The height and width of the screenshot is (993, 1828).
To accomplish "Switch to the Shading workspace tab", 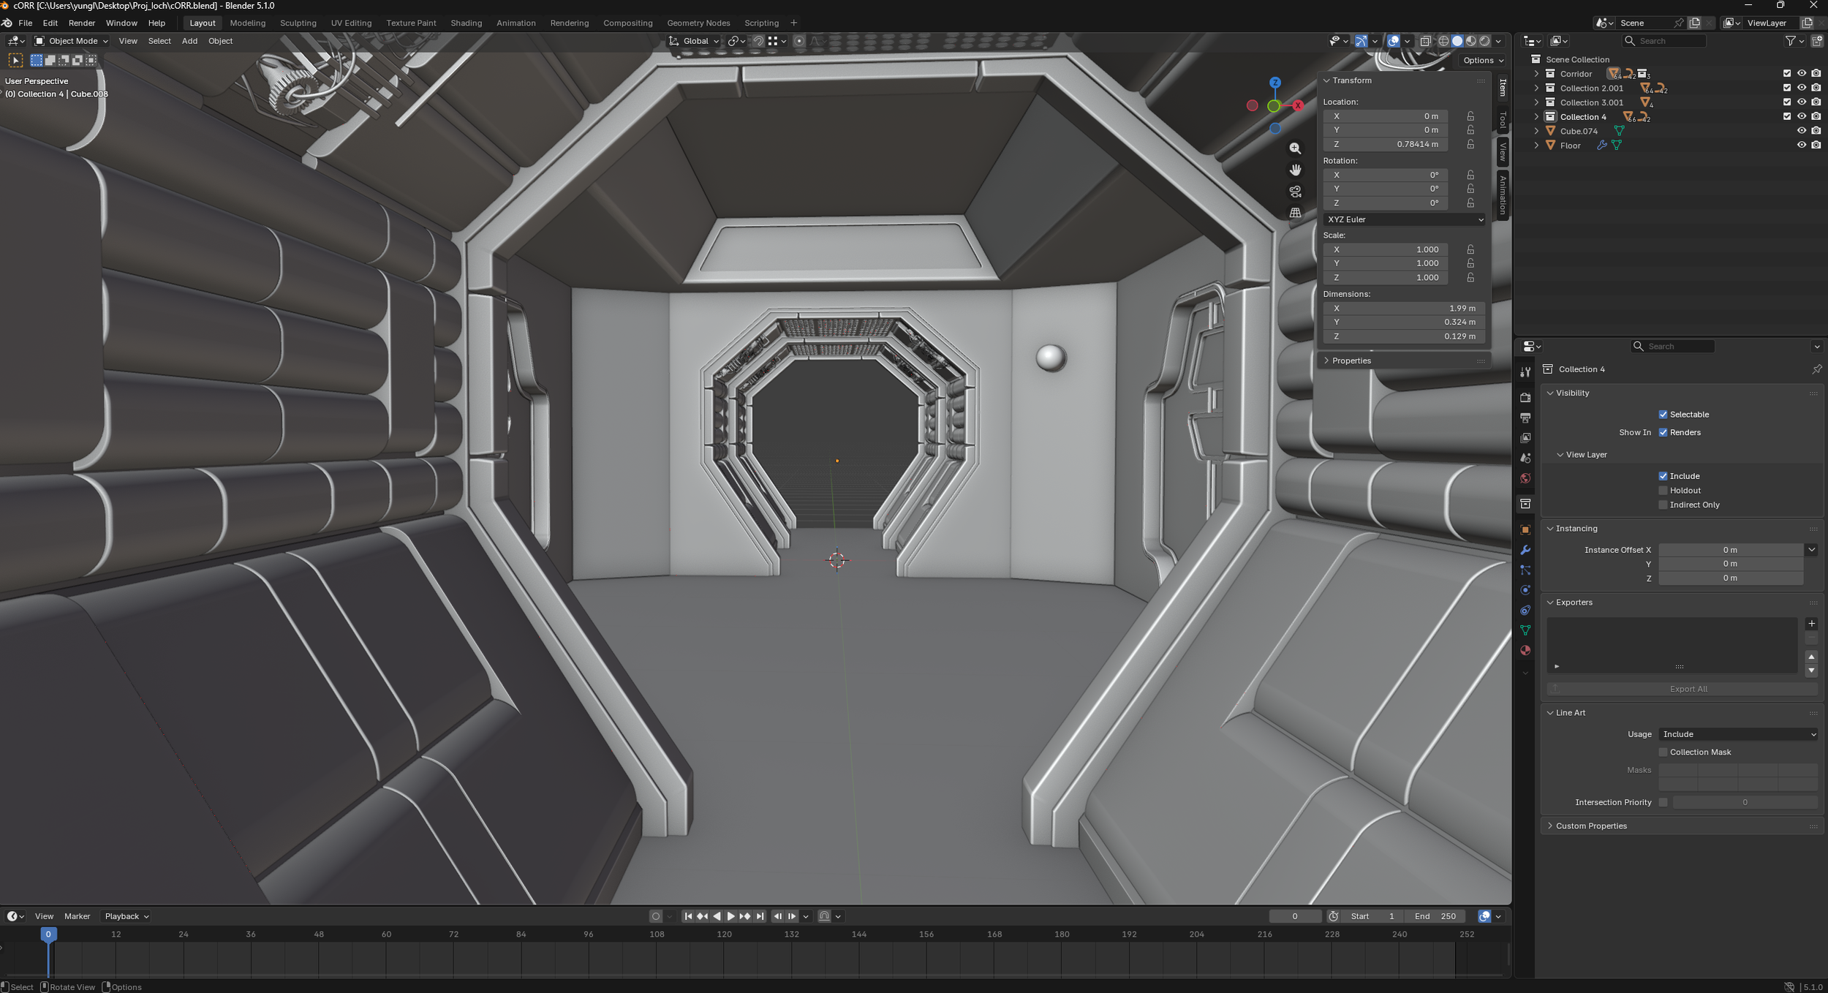I will click(466, 23).
